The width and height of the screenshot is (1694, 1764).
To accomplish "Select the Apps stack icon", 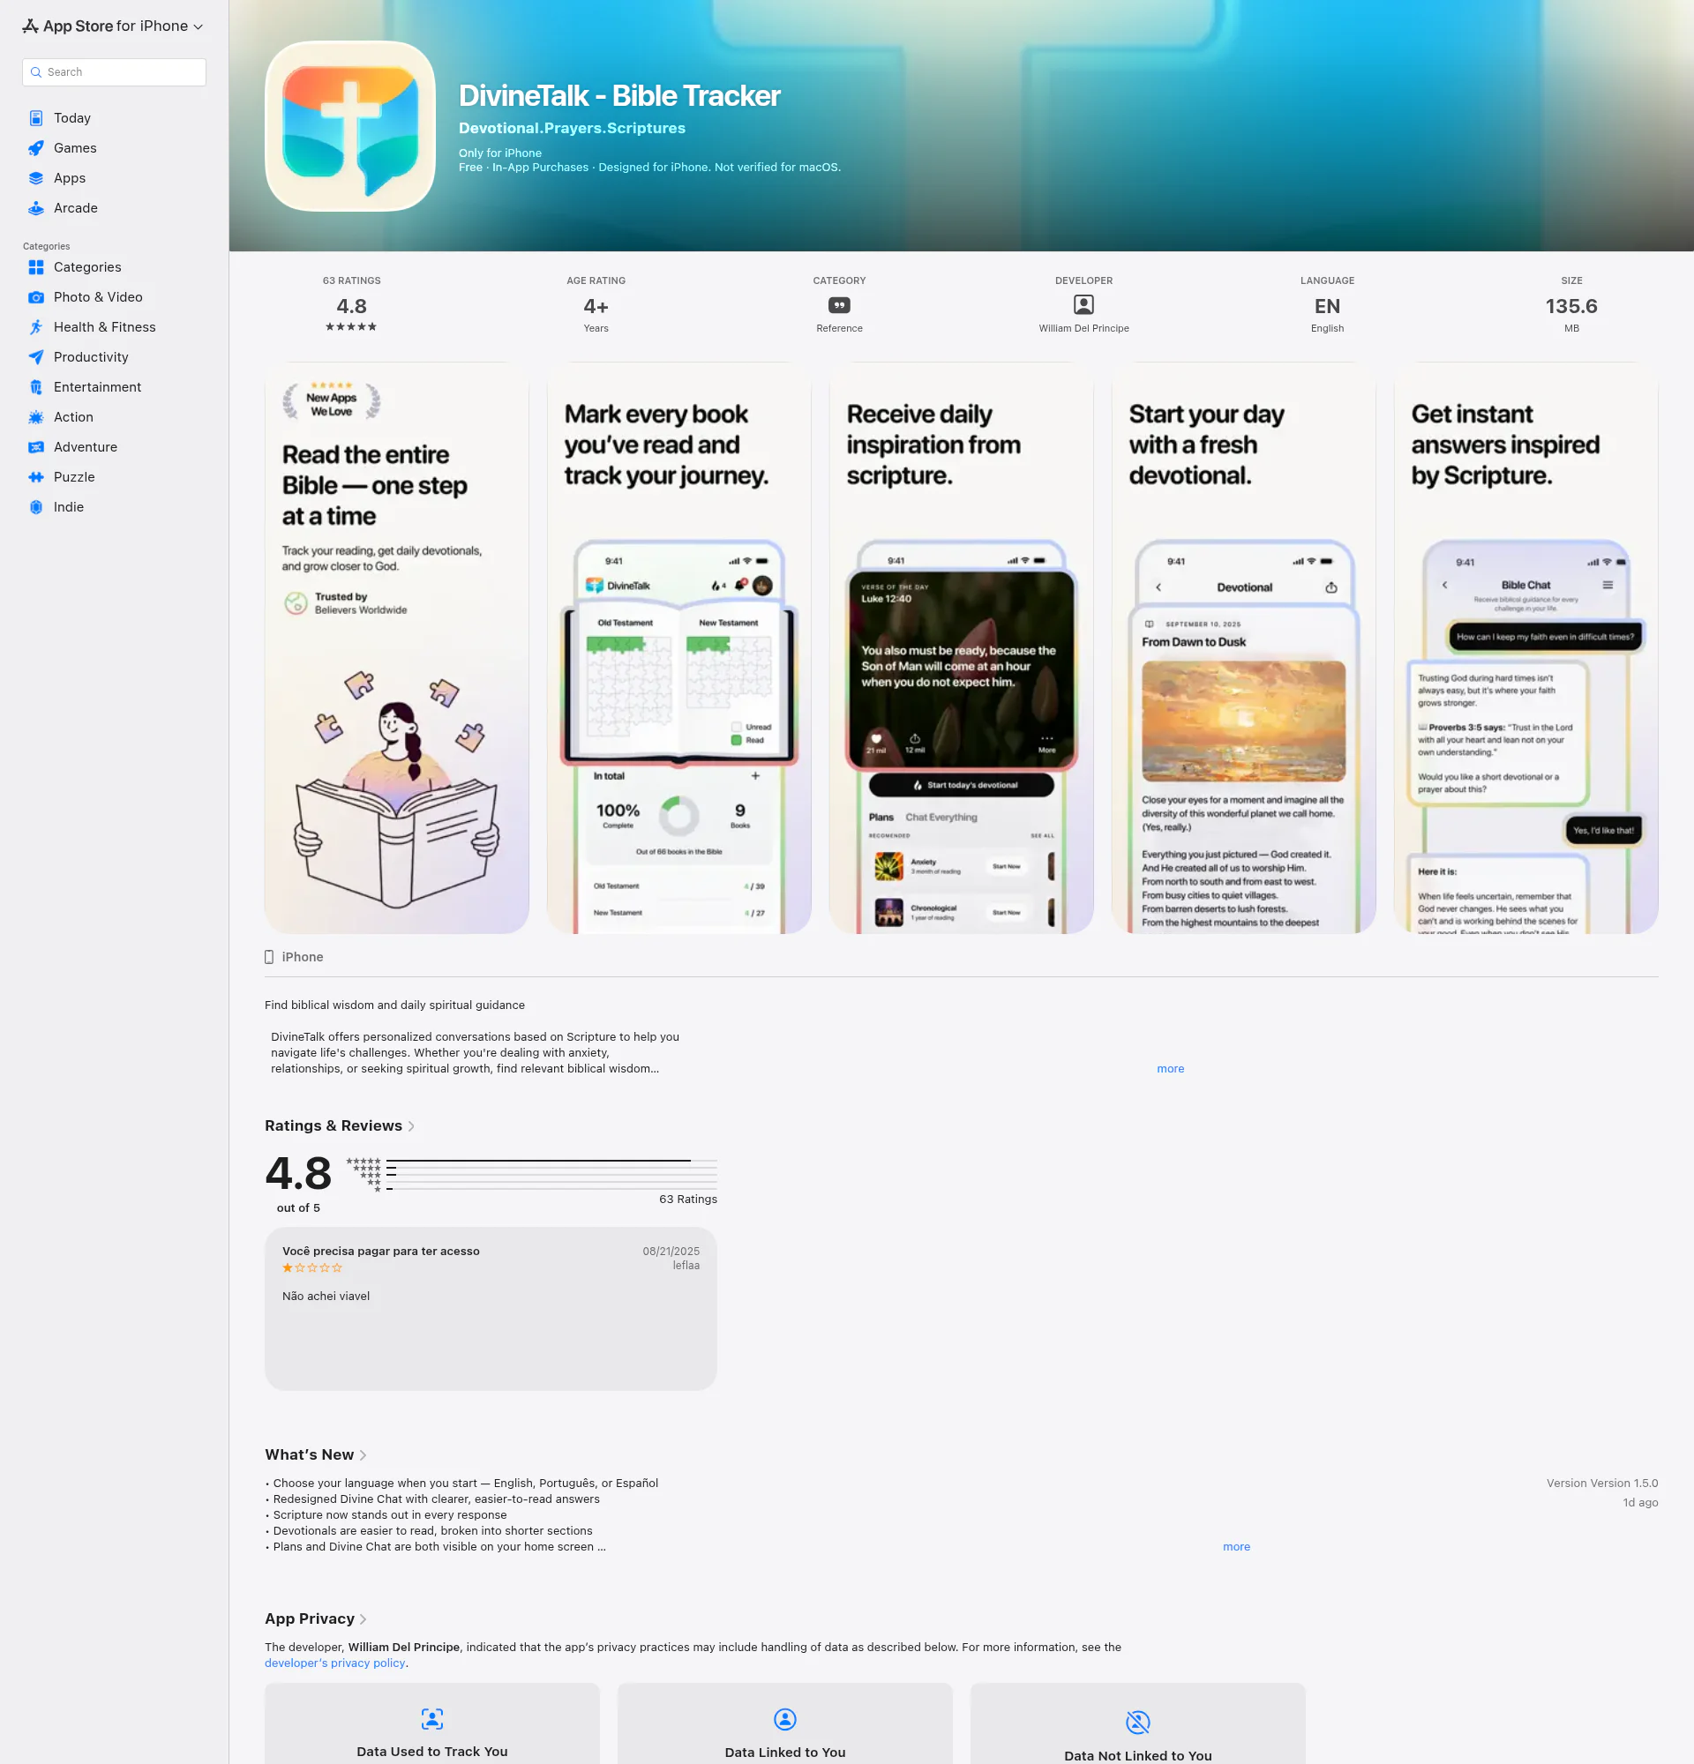I will 36,178.
